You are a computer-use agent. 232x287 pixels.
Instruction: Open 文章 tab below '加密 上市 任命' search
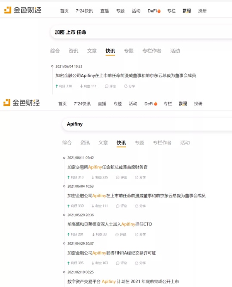click(92, 51)
